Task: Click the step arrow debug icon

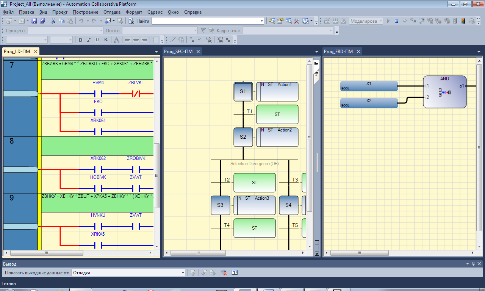Action: 405,21
